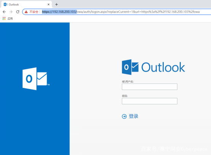Click the large Outlook title text
The image size is (211, 155).
pos(163,67)
